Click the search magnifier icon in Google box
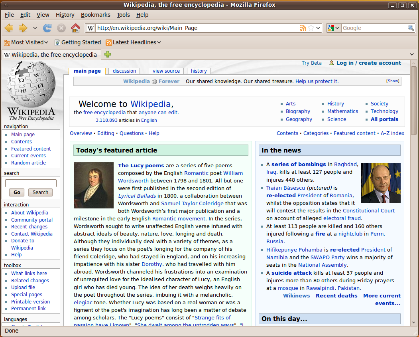419x337 pixels. tap(411, 28)
